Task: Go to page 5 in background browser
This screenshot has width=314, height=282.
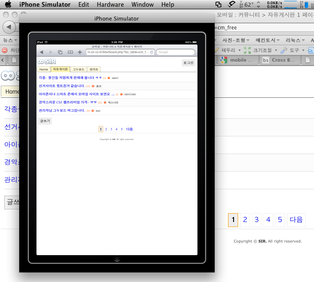Action: tap(280, 219)
